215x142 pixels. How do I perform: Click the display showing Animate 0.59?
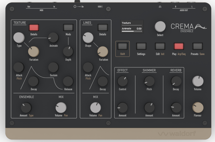(x=132, y=26)
